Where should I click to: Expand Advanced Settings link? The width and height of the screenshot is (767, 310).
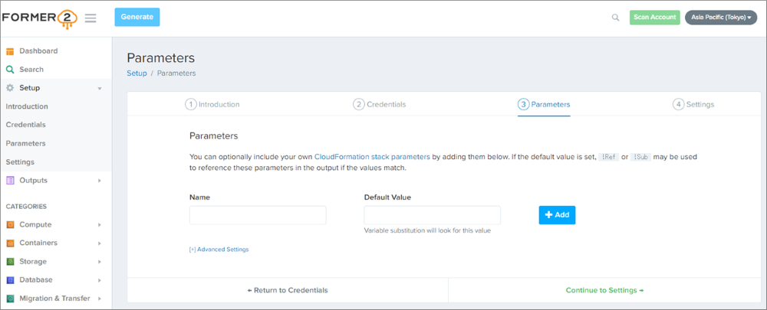coord(219,250)
